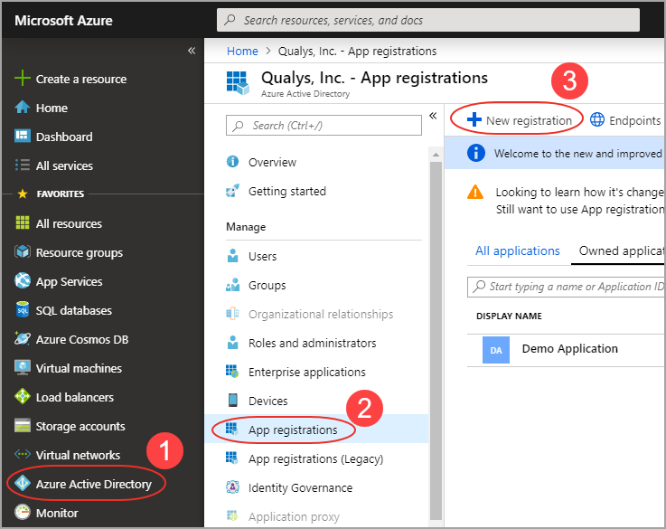Open the Load balancers diamond icon
The width and height of the screenshot is (666, 529).
click(22, 396)
